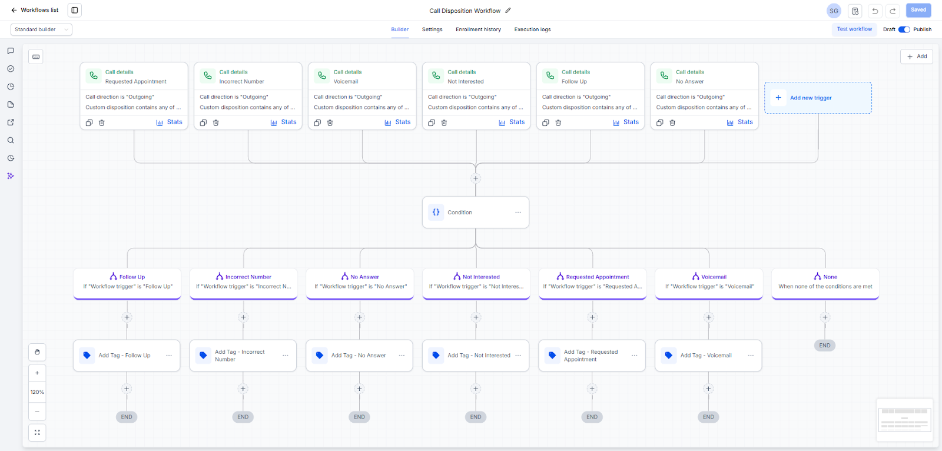
Task: View Stats for the Voicemail trigger
Action: pos(397,122)
